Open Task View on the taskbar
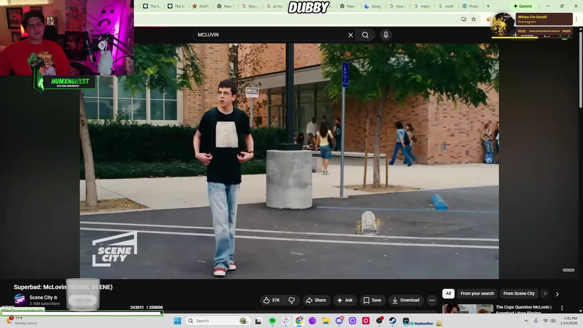Image resolution: width=583 pixels, height=328 pixels. coord(258,321)
